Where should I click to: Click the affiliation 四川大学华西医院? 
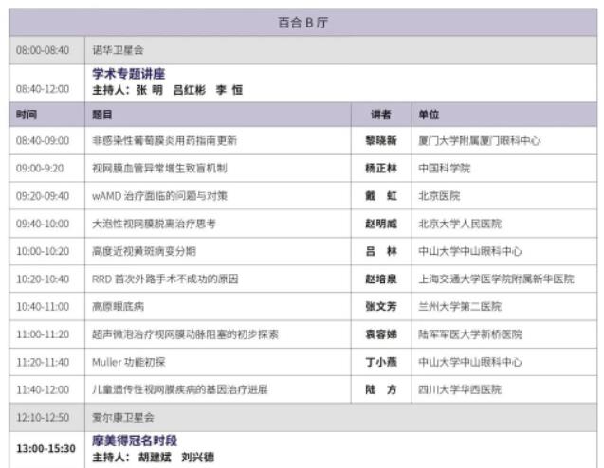[460, 389]
